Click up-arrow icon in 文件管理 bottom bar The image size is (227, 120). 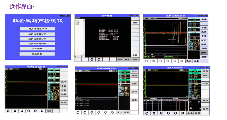(x=92, y=59)
